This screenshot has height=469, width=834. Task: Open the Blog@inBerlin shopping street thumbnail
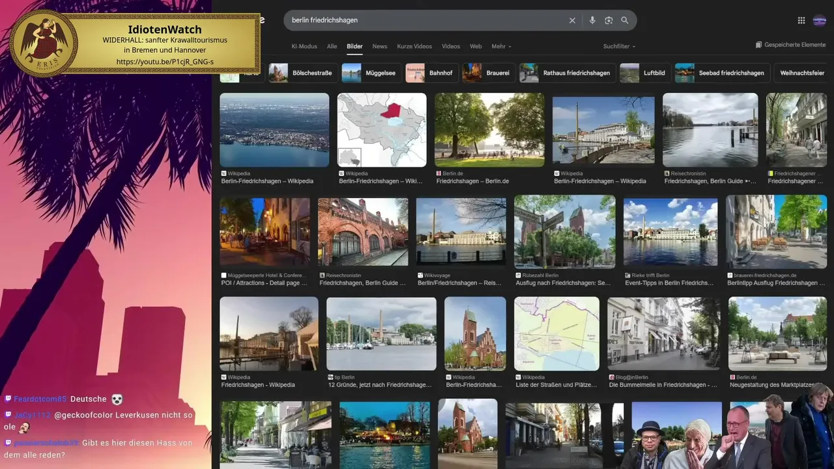664,334
